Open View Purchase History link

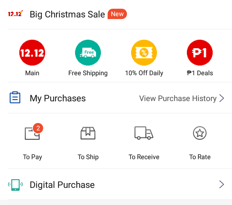pyautogui.click(x=178, y=98)
